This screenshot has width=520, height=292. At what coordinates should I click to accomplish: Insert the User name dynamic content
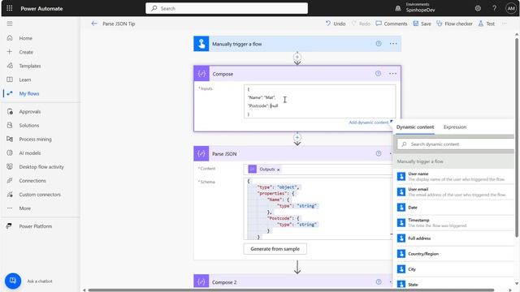[454, 177]
